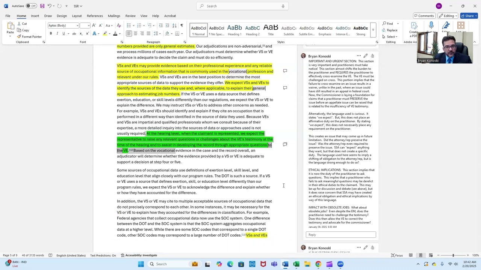This screenshot has height=270, width=481.
Task: Toggle AutoSave switch
Action: coord(31,6)
